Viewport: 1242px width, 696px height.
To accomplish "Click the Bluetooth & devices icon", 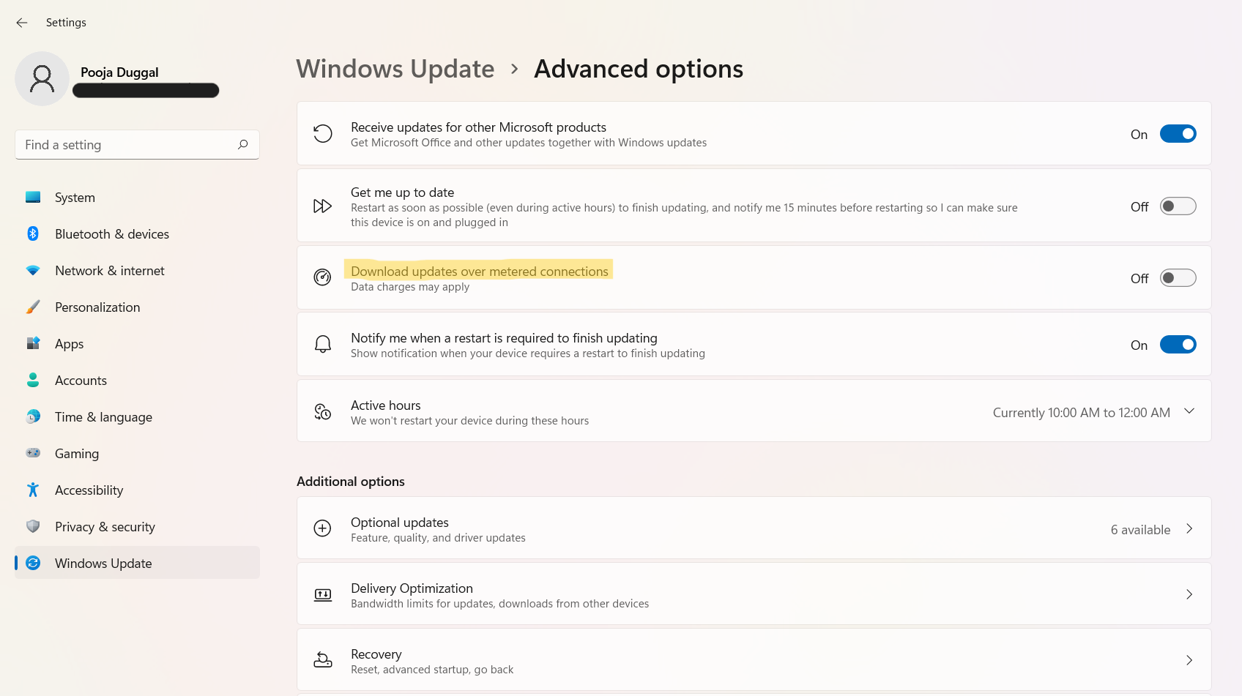I will pyautogui.click(x=33, y=234).
